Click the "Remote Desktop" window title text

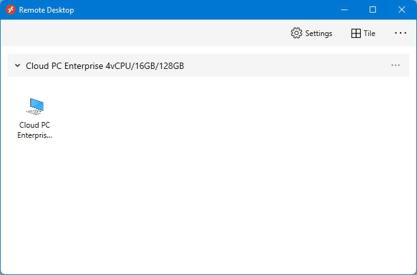(x=45, y=10)
